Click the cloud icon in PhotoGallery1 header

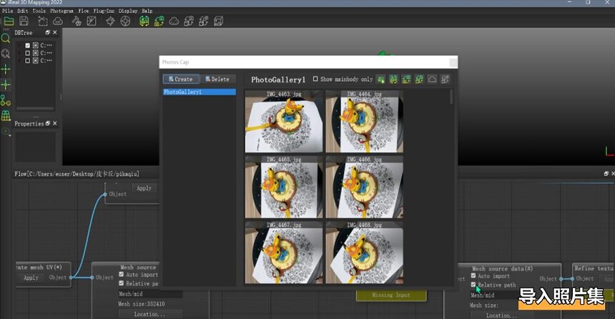(432, 79)
